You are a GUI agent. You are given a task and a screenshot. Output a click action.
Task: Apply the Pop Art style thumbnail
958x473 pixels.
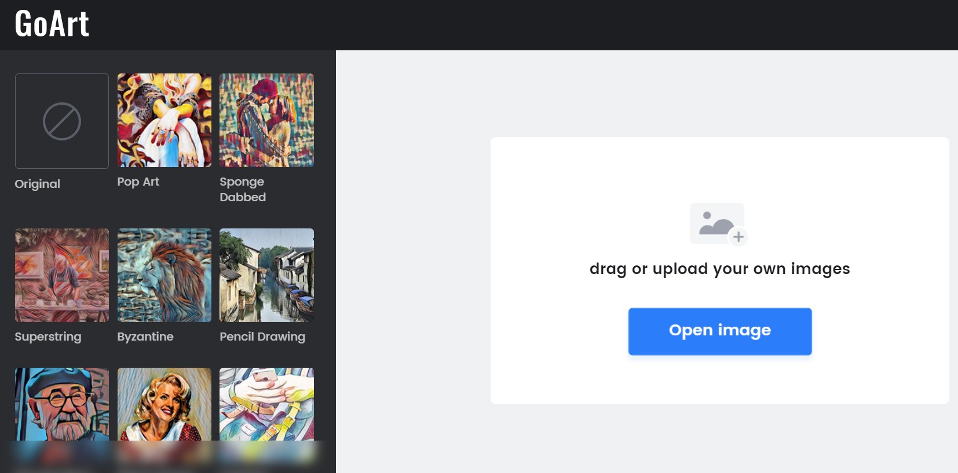(x=164, y=120)
